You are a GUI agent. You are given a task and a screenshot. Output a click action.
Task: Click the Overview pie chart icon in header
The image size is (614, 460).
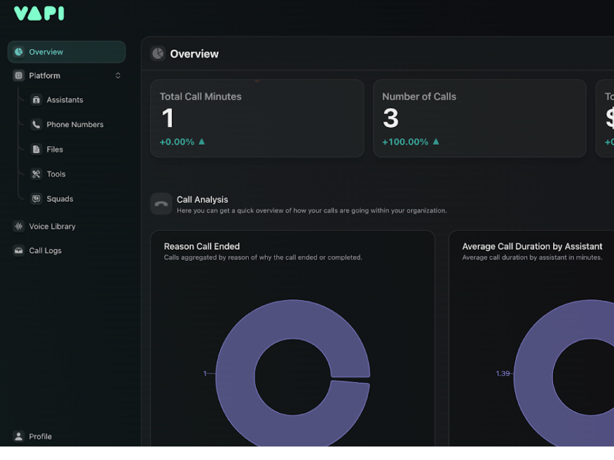(158, 53)
